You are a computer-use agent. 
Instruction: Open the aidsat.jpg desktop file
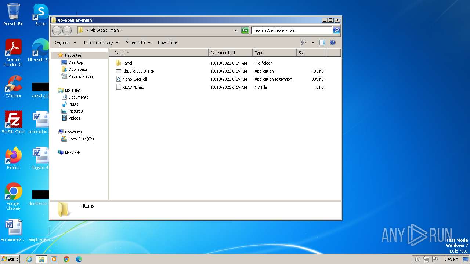pos(40,90)
